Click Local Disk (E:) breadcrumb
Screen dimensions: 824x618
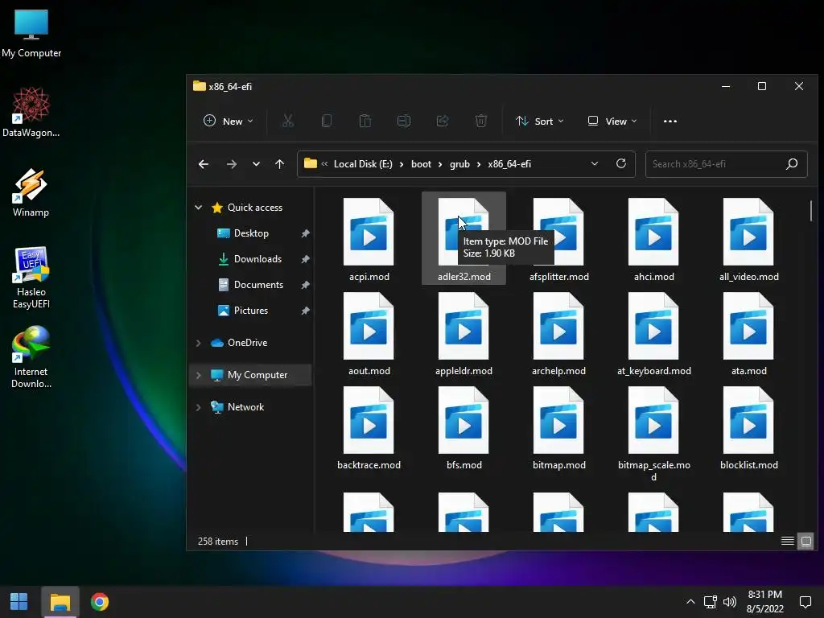coord(363,164)
